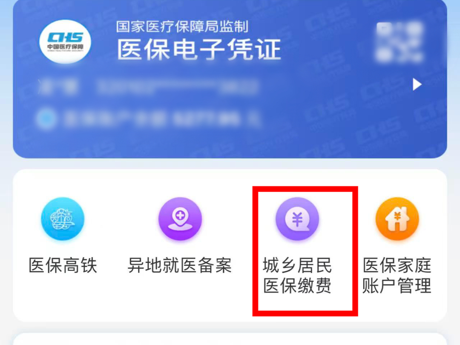460x345 pixels.
Task: Click the blurred name on the card
Action: 57,86
